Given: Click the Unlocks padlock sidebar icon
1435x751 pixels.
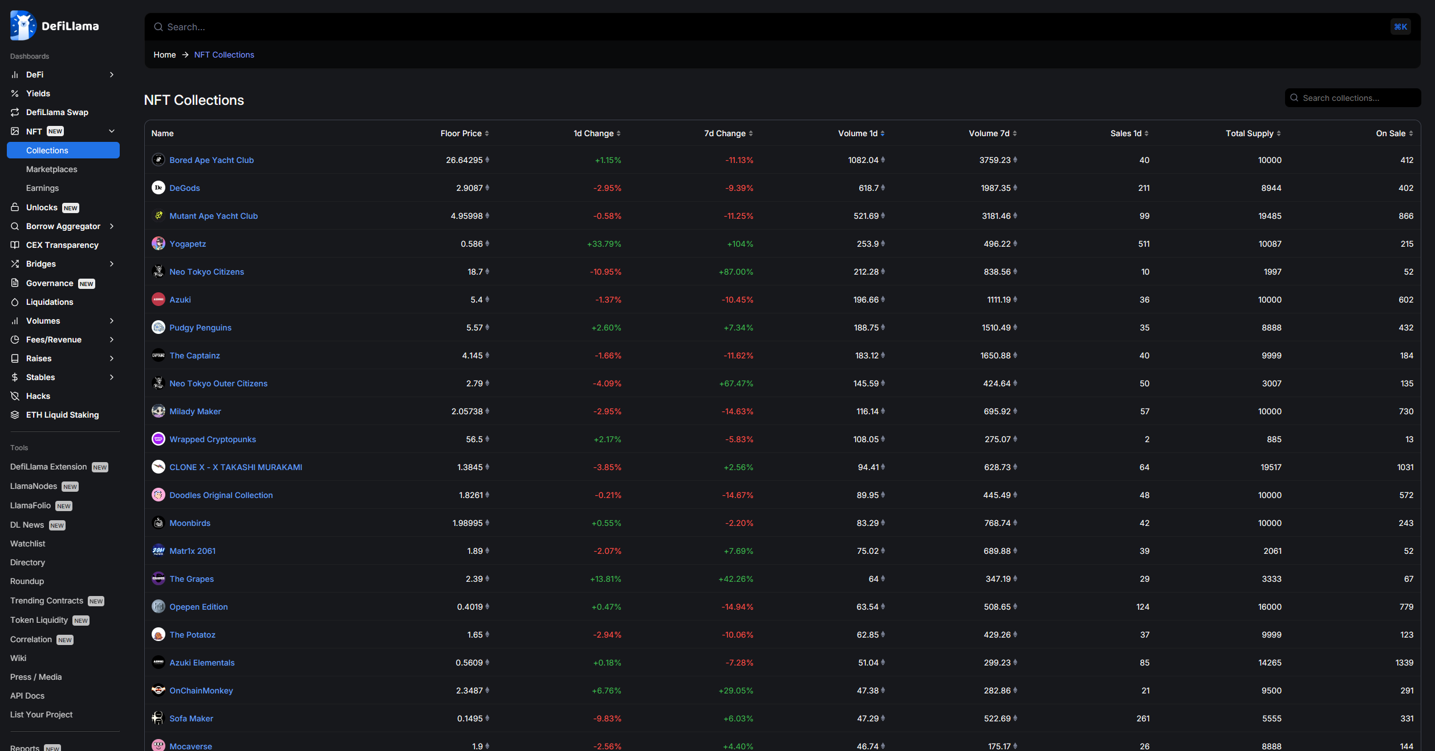Looking at the screenshot, I should 15,207.
